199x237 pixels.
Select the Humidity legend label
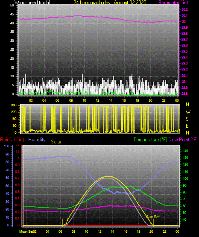(37, 140)
